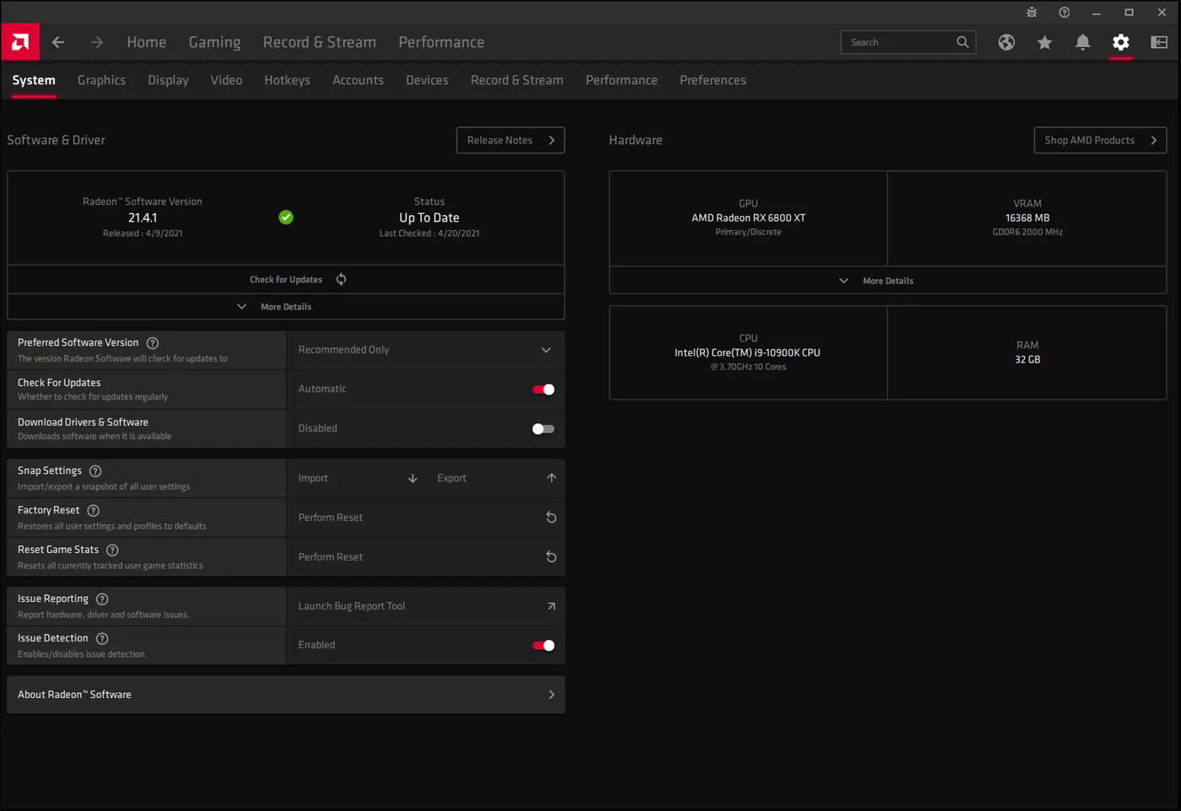This screenshot has width=1181, height=811.
Task: Open settings Record & Stream tab
Action: coord(517,80)
